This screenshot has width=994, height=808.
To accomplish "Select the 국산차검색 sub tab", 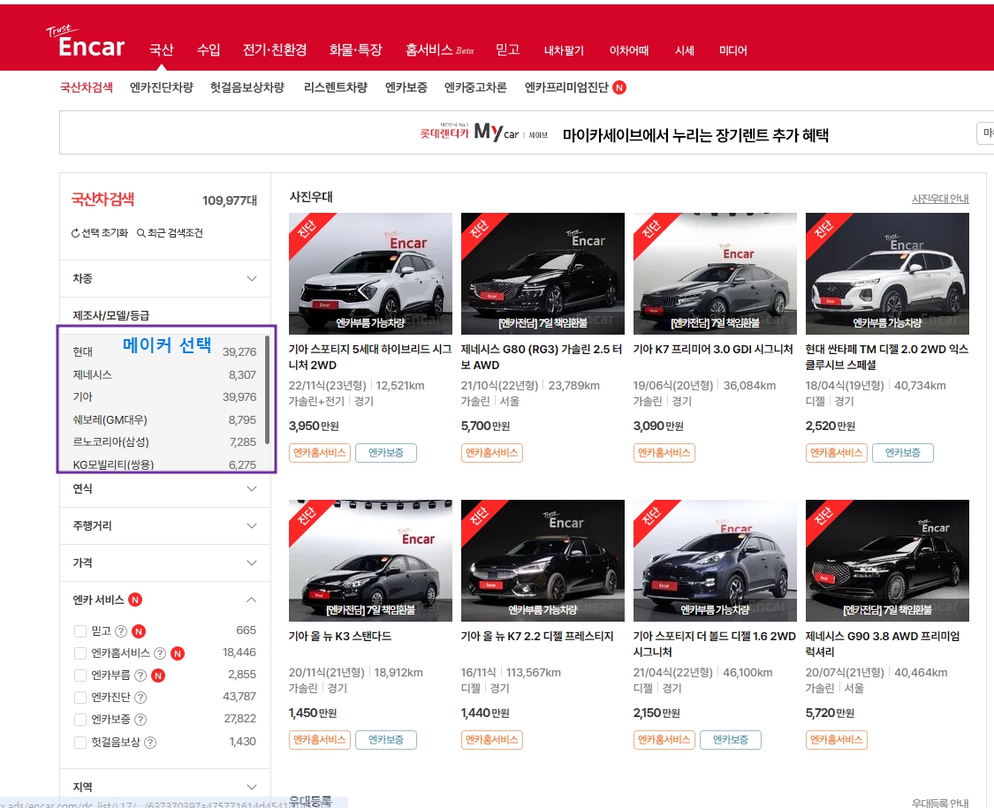I will pos(87,87).
